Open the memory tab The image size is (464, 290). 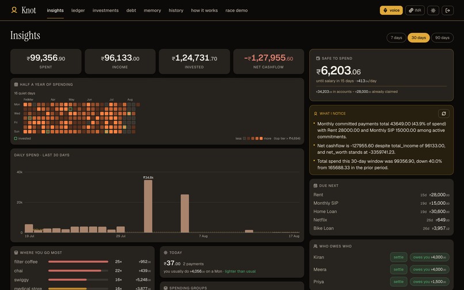[x=153, y=10]
